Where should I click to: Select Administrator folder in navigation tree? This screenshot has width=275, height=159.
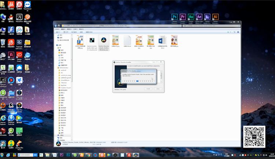coord(63,68)
